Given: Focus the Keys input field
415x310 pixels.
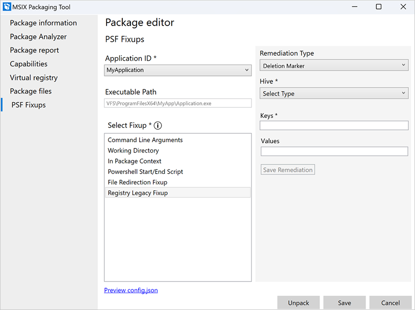Looking at the screenshot, I should tap(334, 126).
